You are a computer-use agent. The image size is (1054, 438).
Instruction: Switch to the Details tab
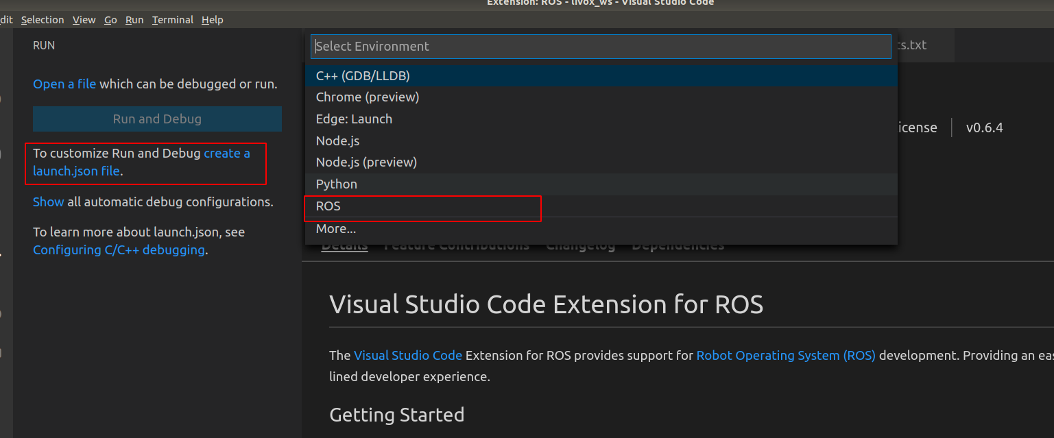[344, 245]
